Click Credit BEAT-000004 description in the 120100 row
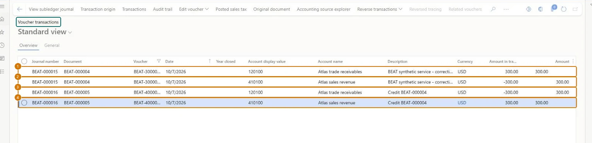592x143 pixels. pos(407,92)
